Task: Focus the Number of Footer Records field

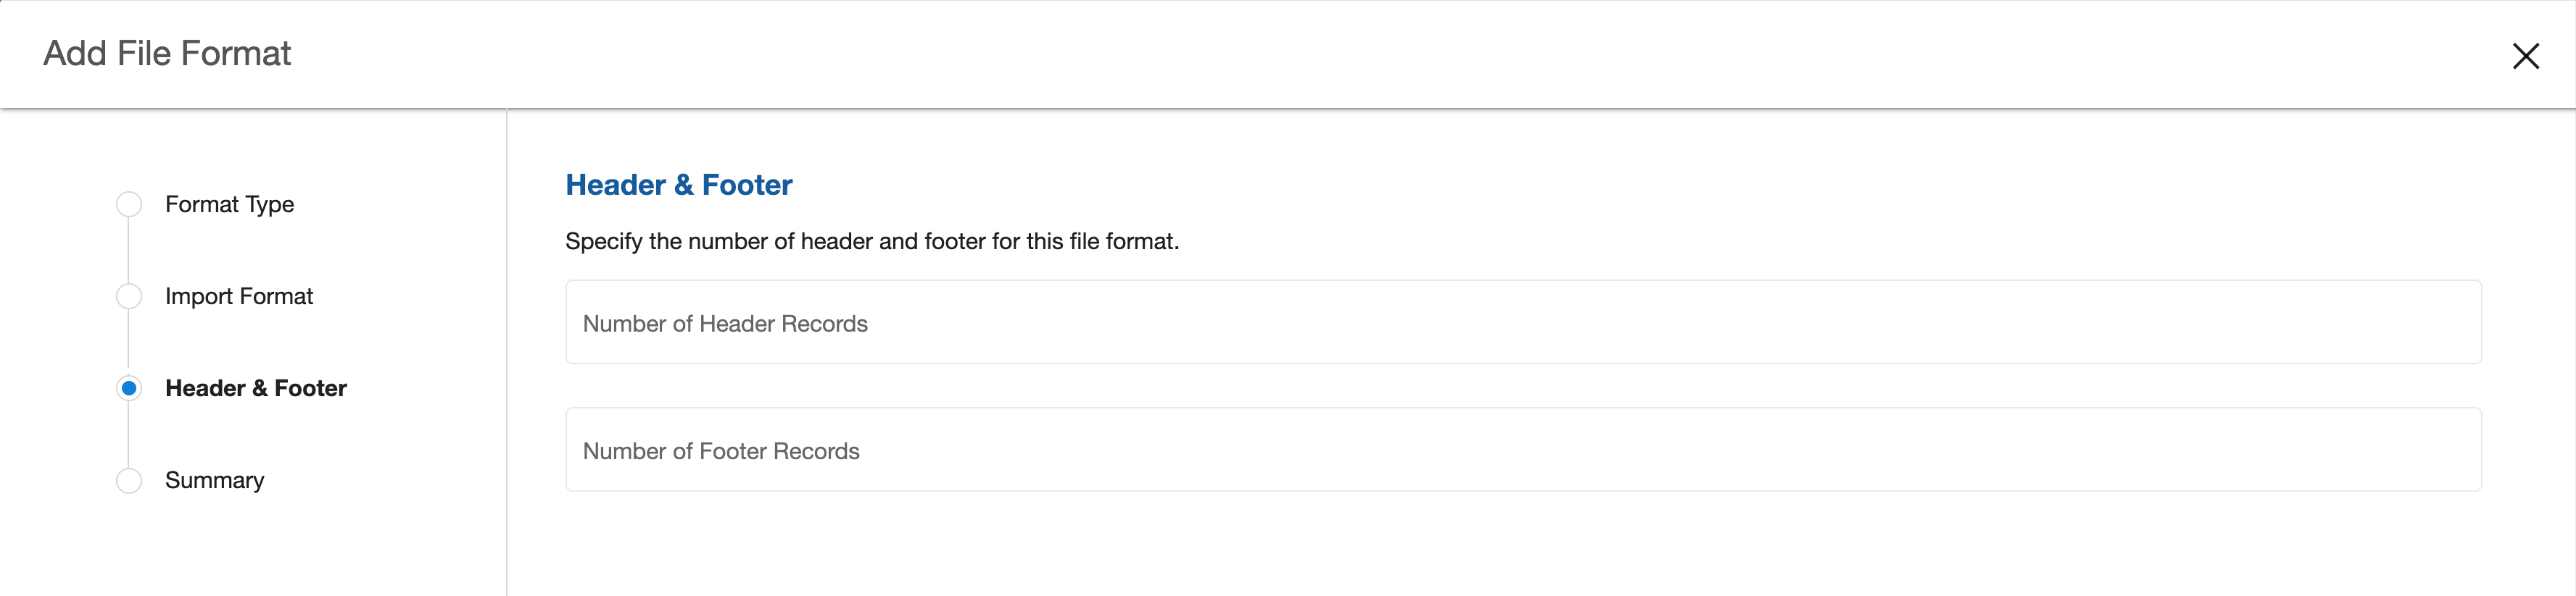Action: click(x=1522, y=450)
